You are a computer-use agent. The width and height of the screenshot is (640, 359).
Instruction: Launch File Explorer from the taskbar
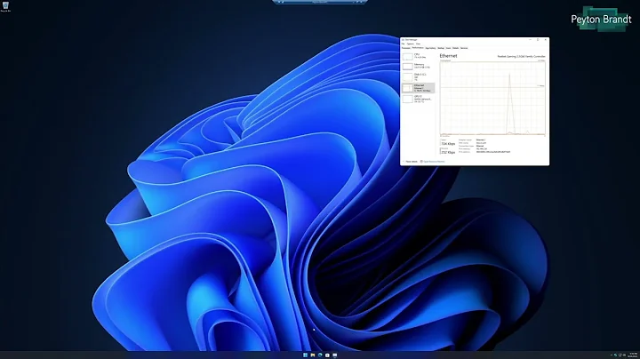pos(313,355)
